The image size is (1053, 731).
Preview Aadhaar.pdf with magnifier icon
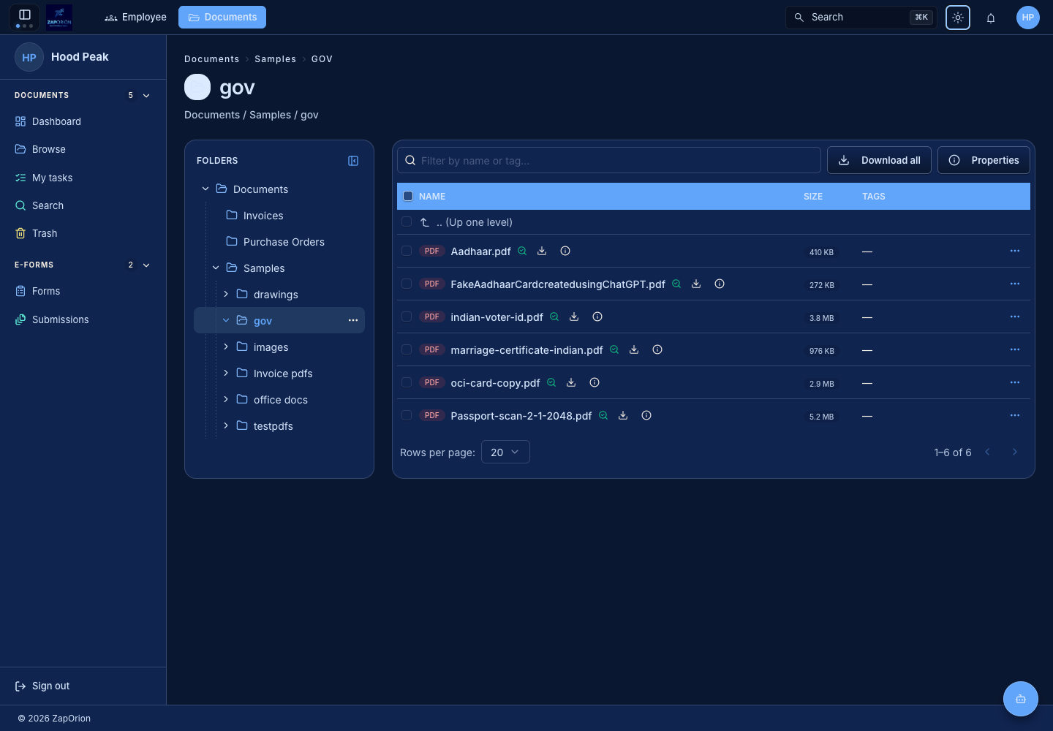pos(522,251)
